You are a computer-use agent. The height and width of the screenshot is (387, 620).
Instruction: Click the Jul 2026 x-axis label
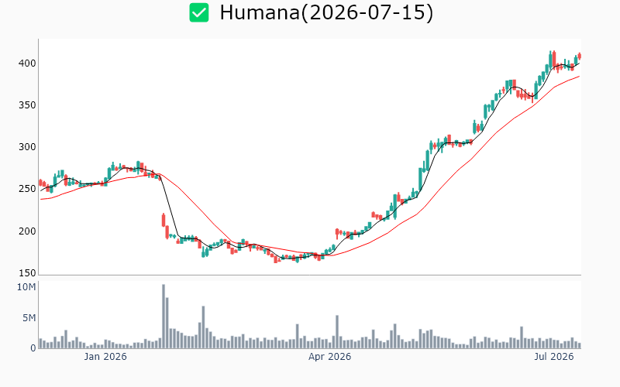(553, 357)
